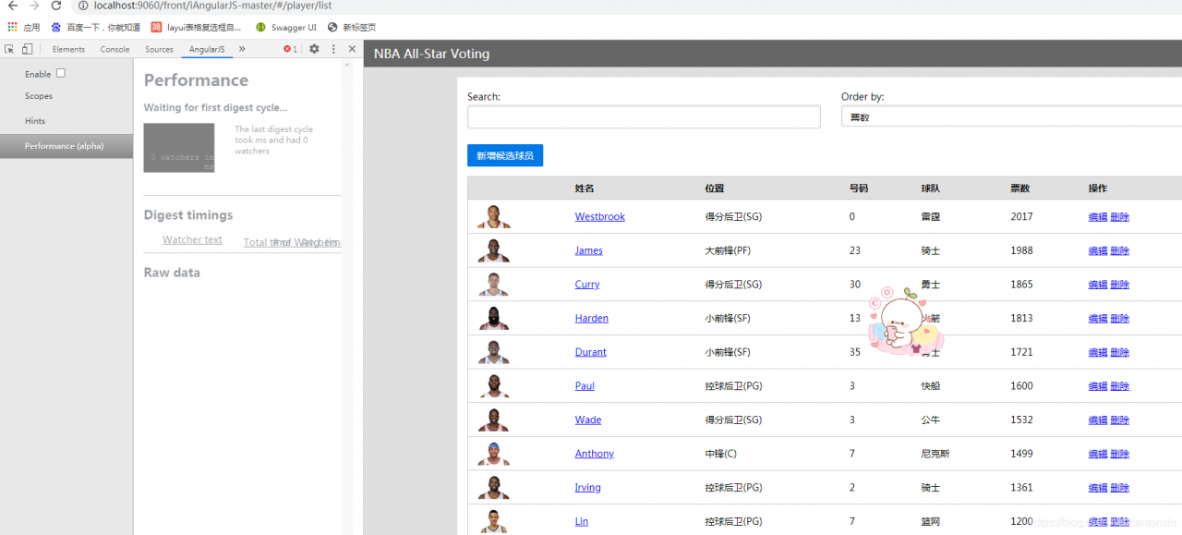This screenshot has height=535, width=1182.
Task: Click the DevTools error count badge
Action: [290, 49]
